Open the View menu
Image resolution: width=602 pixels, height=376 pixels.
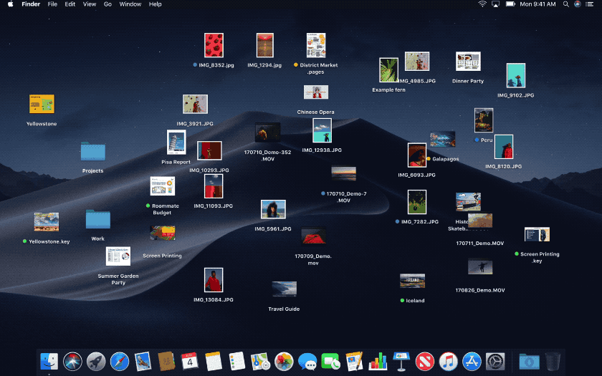pyautogui.click(x=89, y=4)
